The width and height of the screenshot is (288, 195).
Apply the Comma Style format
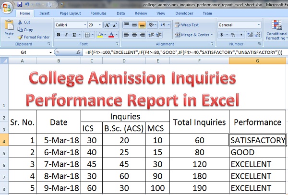click(x=241, y=35)
